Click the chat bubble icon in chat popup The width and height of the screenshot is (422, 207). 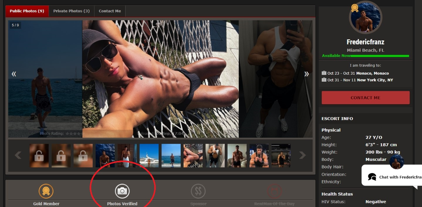tap(372, 177)
